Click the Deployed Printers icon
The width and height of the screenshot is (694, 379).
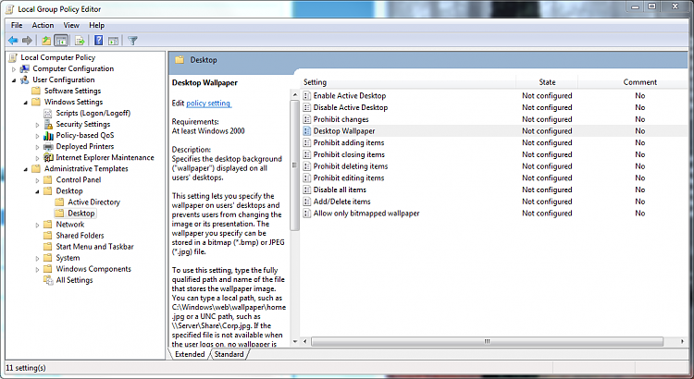(48, 146)
